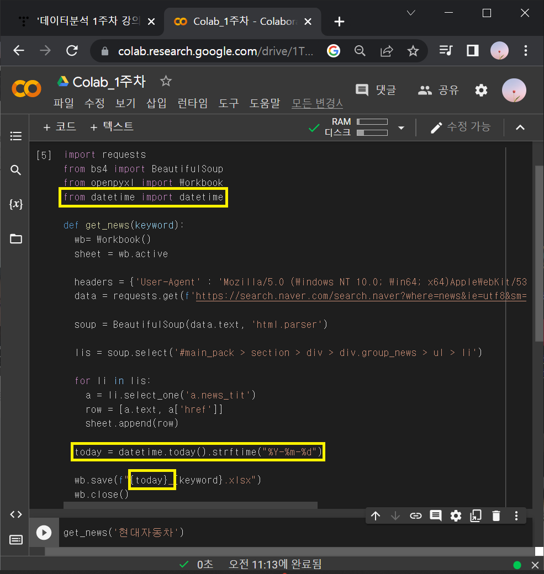The width and height of the screenshot is (544, 574).
Task: Reload the page
Action: (72, 51)
